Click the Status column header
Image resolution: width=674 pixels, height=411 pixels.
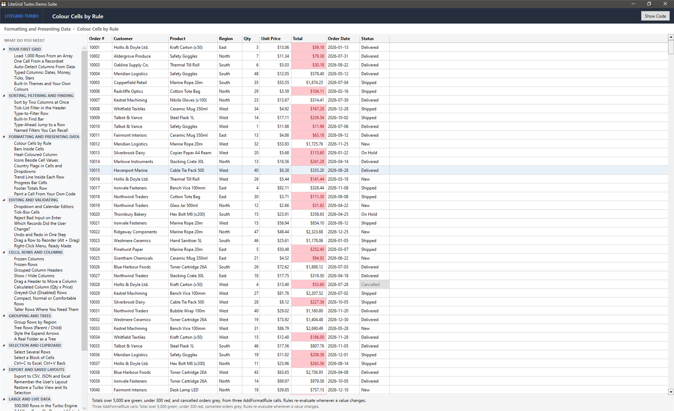[374, 38]
